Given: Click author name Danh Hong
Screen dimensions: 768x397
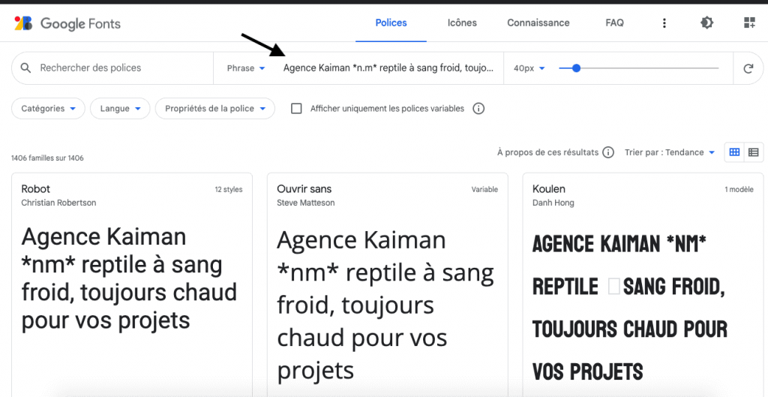Looking at the screenshot, I should 553,203.
